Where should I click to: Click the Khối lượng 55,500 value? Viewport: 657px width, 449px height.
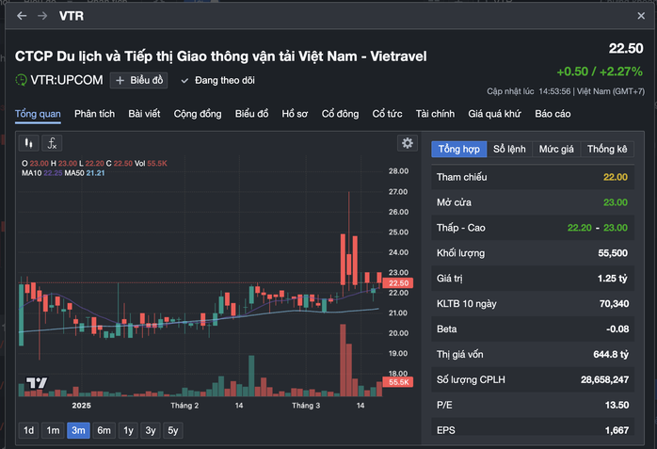click(x=613, y=253)
